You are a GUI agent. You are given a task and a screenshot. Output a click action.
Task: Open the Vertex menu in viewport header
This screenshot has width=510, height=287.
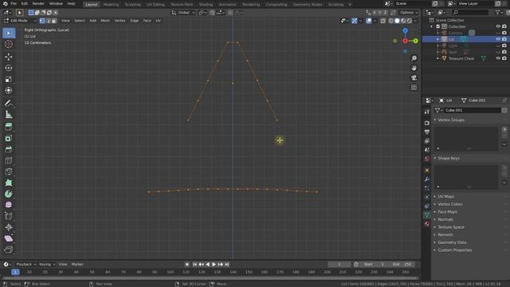pyautogui.click(x=120, y=21)
